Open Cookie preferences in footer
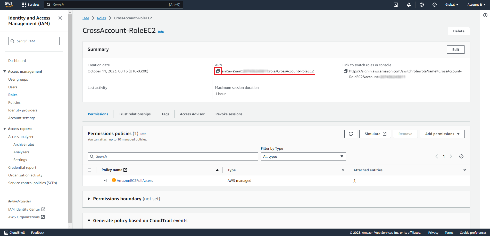 click(473, 233)
